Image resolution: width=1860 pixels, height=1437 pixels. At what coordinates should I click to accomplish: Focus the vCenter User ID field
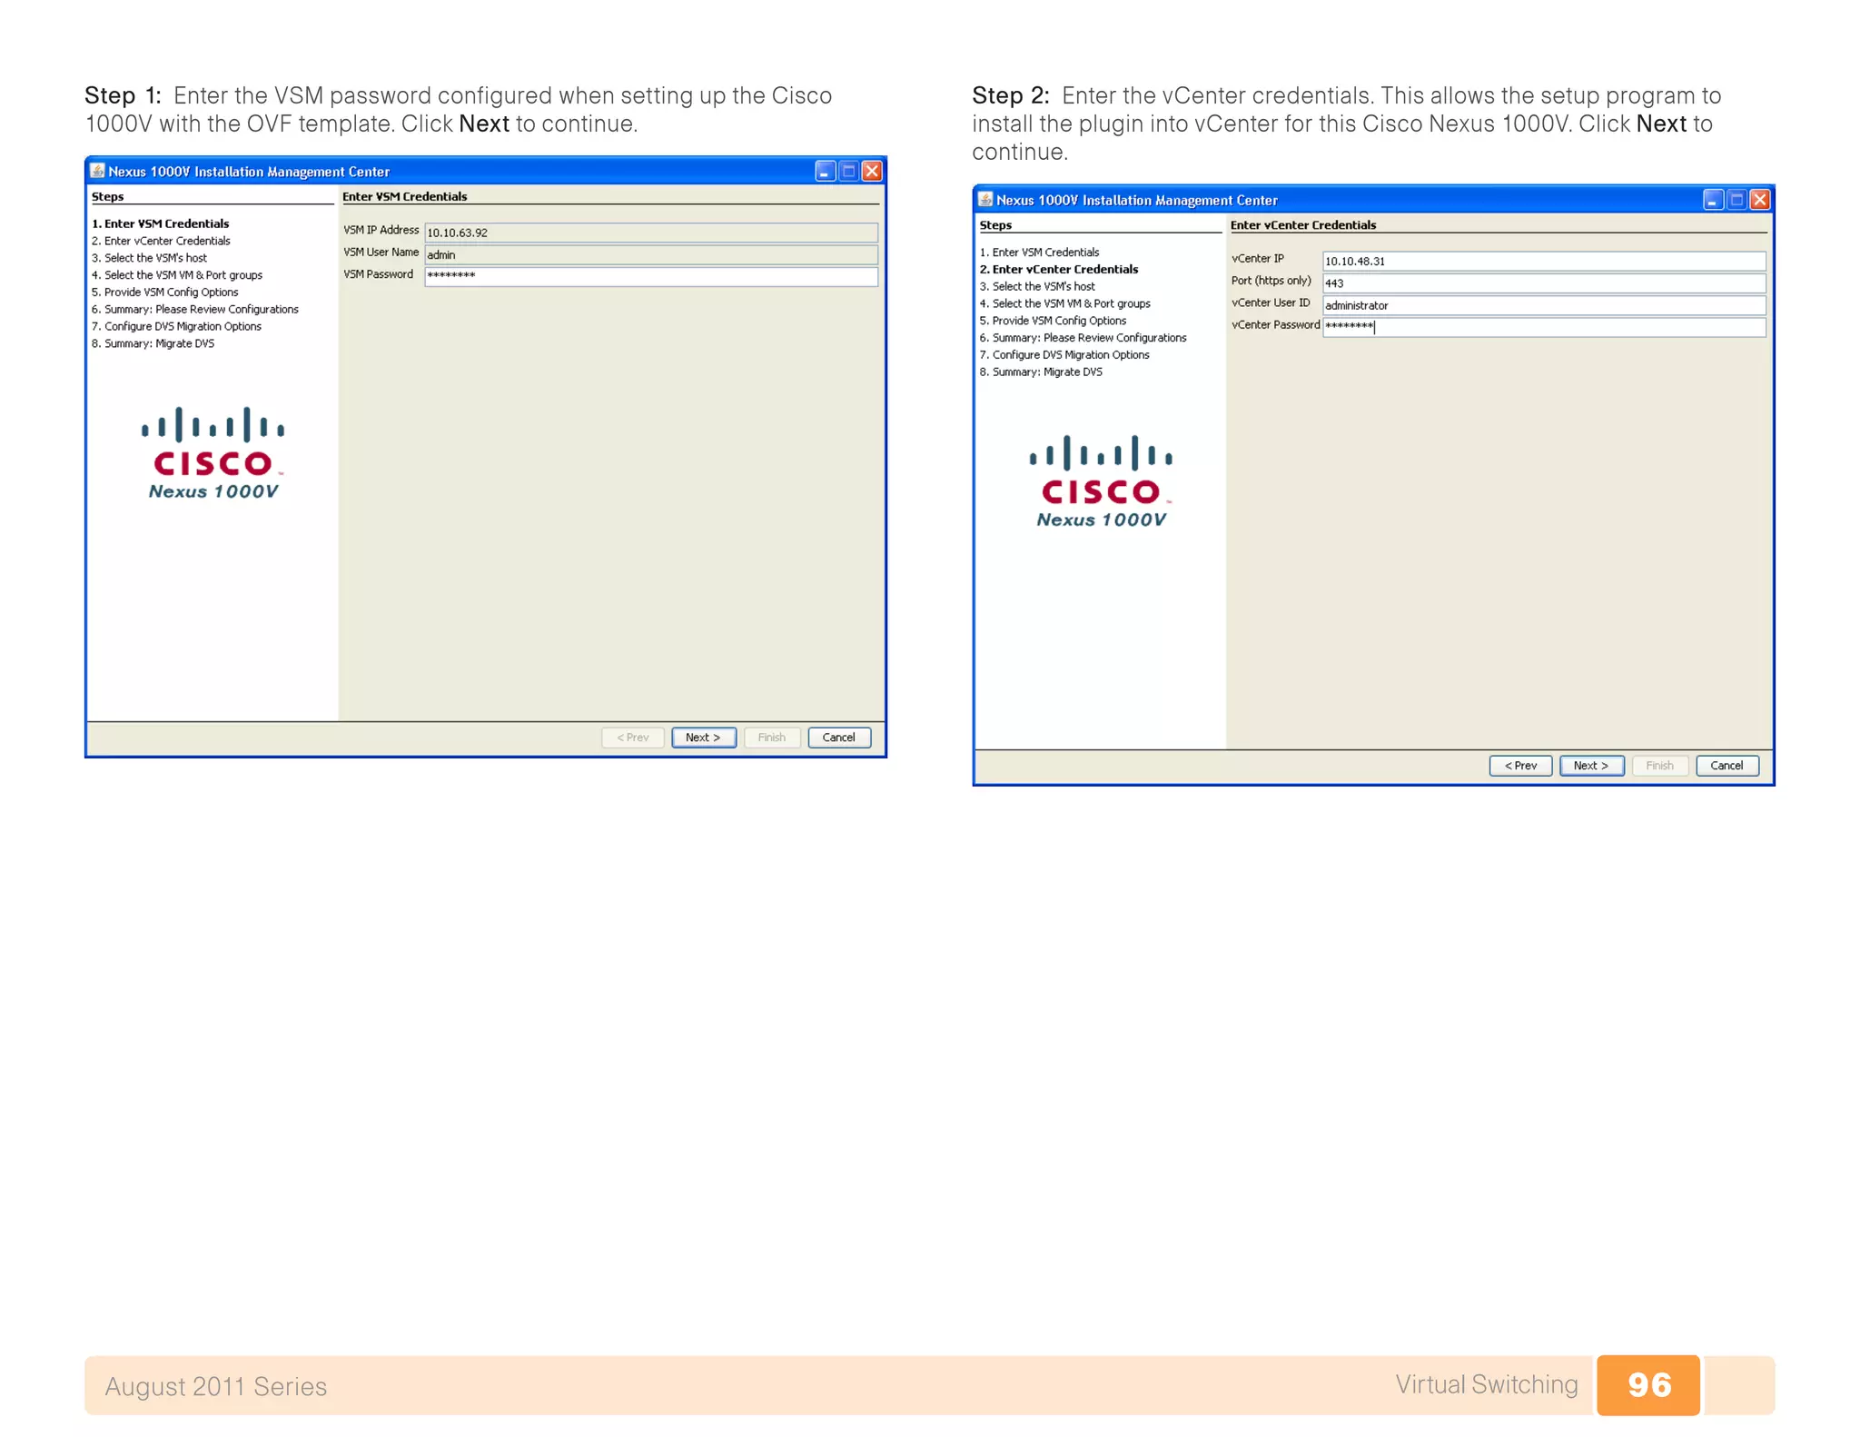click(1542, 305)
